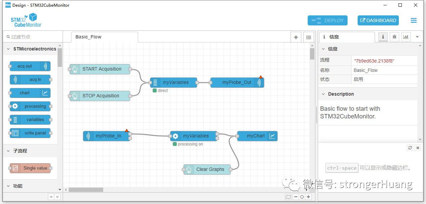Expand the sidebar tabs dropdown arrow
Viewport: 426px width, 204px height.
pyautogui.click(x=418, y=37)
